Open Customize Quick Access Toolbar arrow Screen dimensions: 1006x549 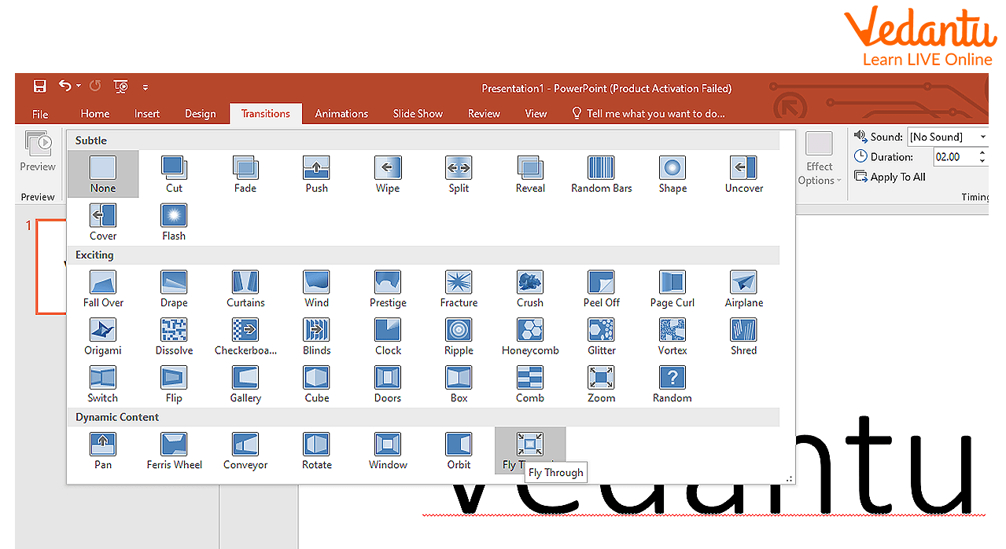(146, 87)
